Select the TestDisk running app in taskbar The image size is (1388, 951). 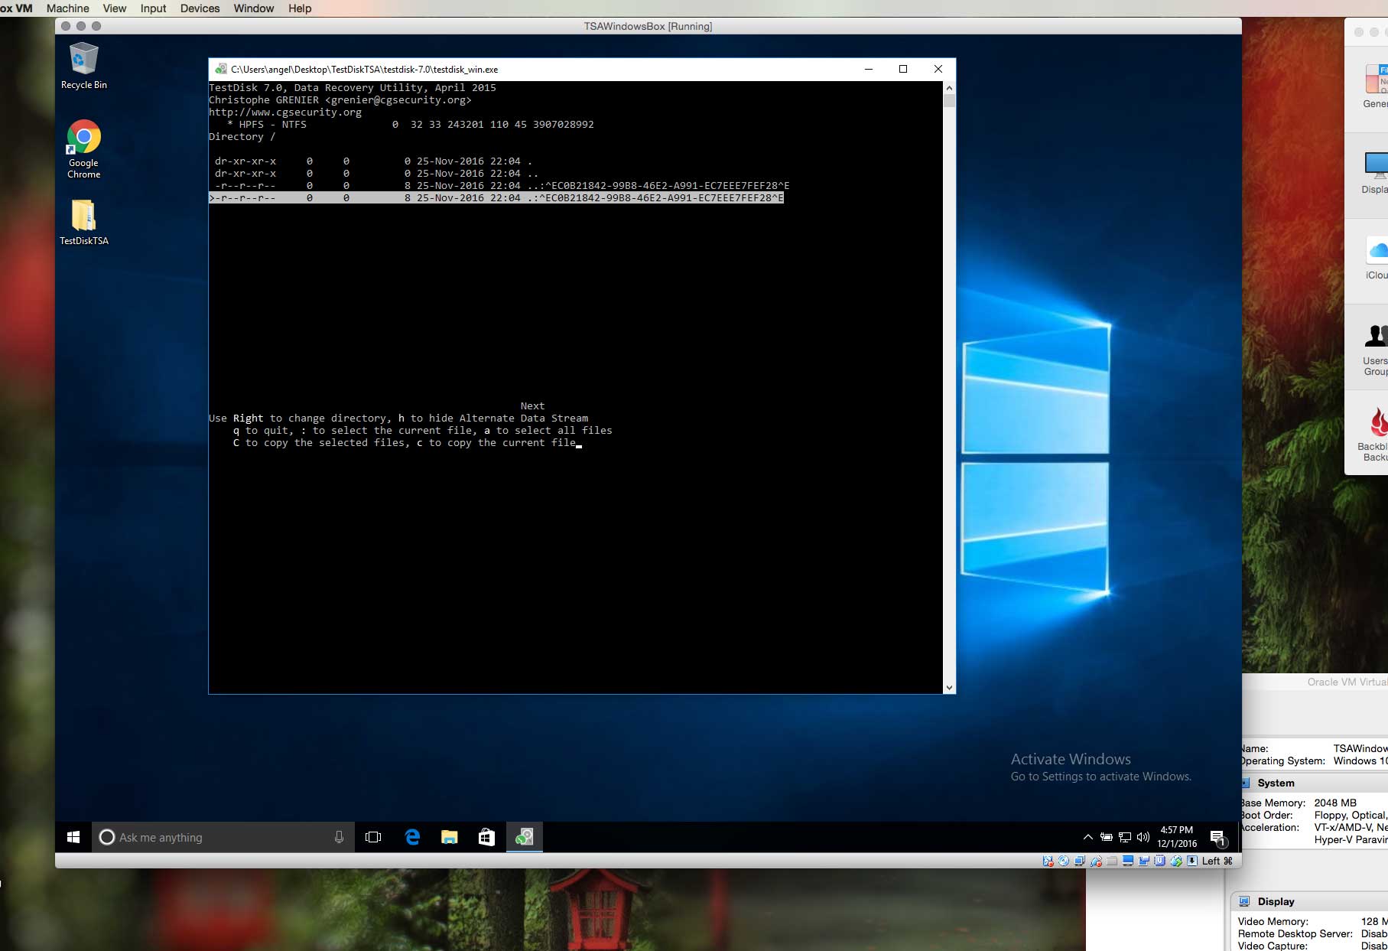pos(524,837)
